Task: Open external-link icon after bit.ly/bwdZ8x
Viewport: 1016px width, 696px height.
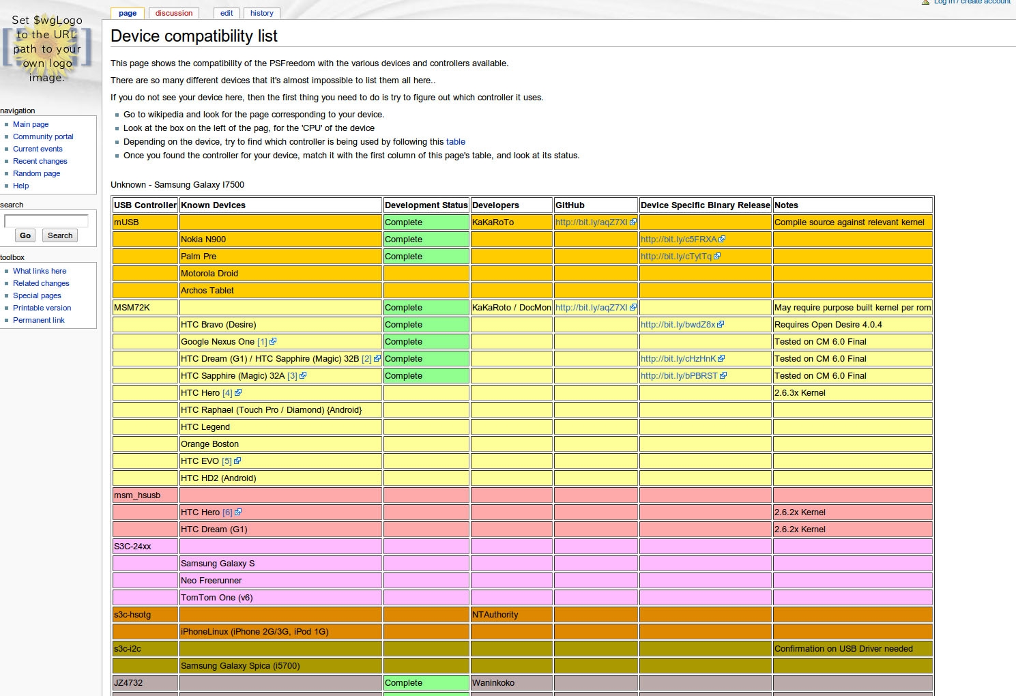Action: click(x=721, y=325)
